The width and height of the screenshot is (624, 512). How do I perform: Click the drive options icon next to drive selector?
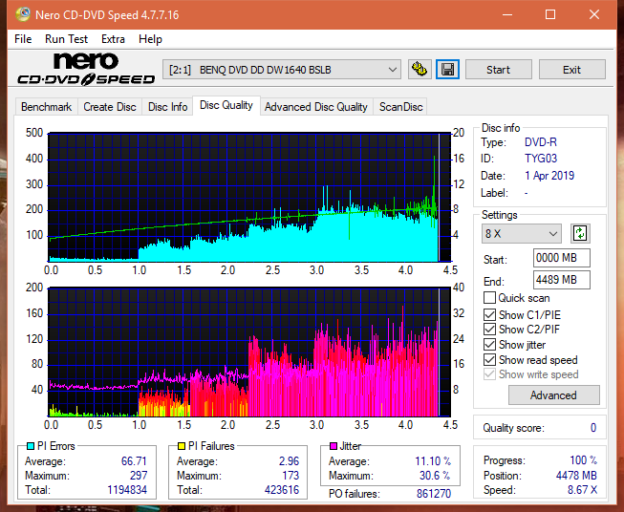pyautogui.click(x=420, y=70)
